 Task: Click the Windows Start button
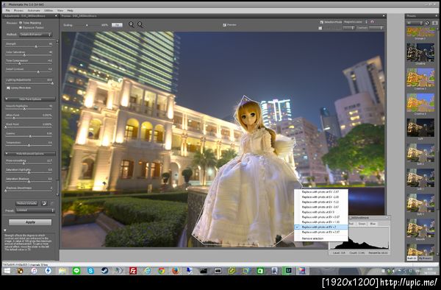[7, 271]
